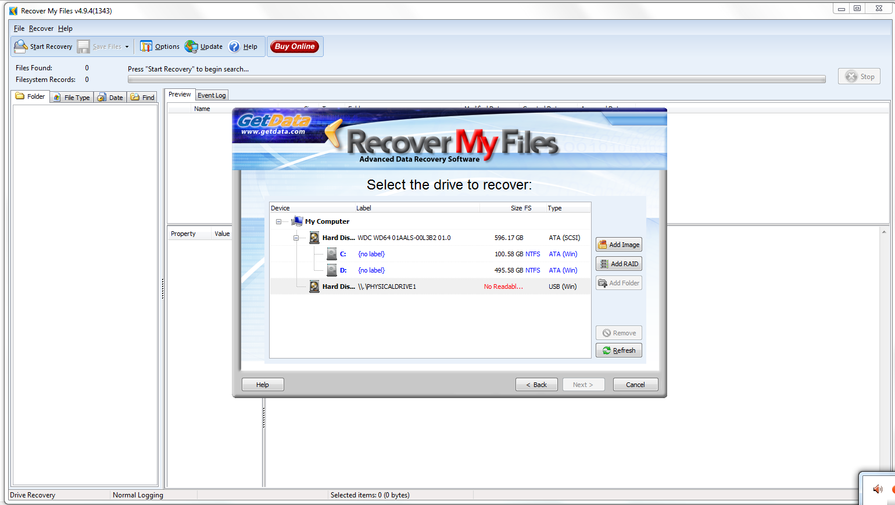Click the properties panel scroll up arrow

pyautogui.click(x=884, y=232)
